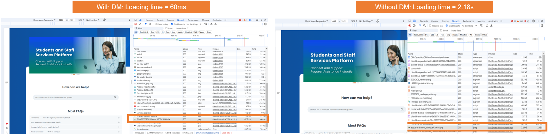Screen dimensions: 549x135
Task: Select app-store.png request row in left DevTools
Action: [x=200, y=70]
